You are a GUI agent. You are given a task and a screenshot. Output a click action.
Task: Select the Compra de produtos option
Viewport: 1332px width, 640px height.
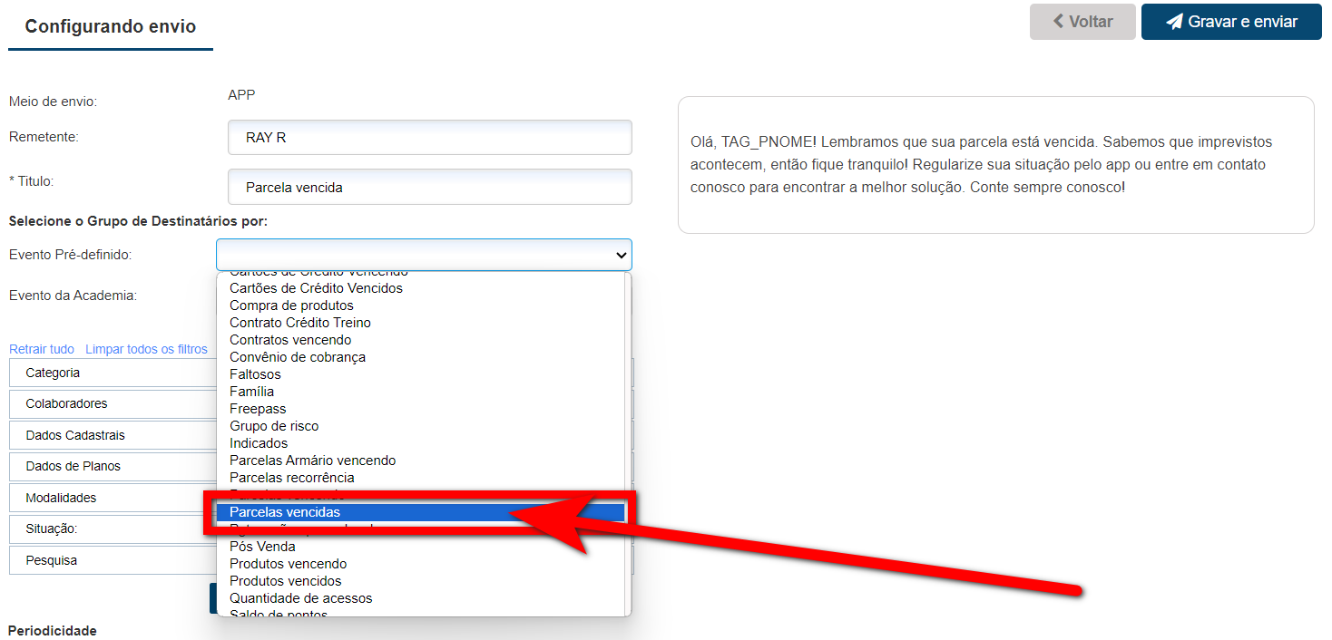291,305
